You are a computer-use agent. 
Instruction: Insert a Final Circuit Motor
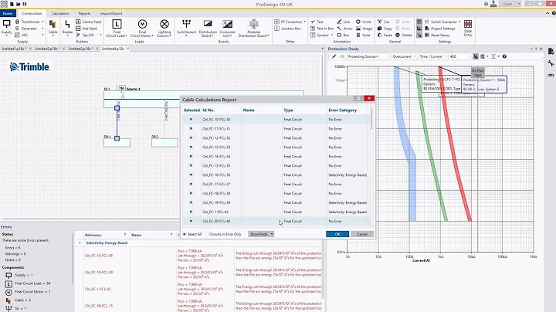click(x=142, y=29)
